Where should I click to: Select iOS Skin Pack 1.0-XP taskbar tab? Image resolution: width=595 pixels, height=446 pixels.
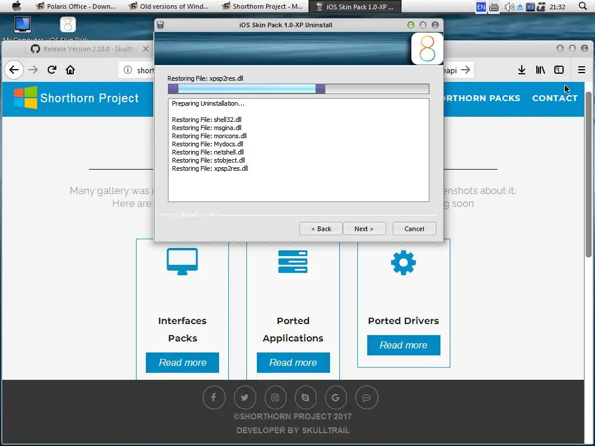[355, 6]
